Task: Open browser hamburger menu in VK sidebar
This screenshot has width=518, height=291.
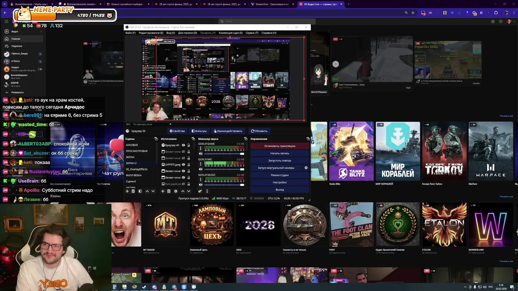Action: 6,21
